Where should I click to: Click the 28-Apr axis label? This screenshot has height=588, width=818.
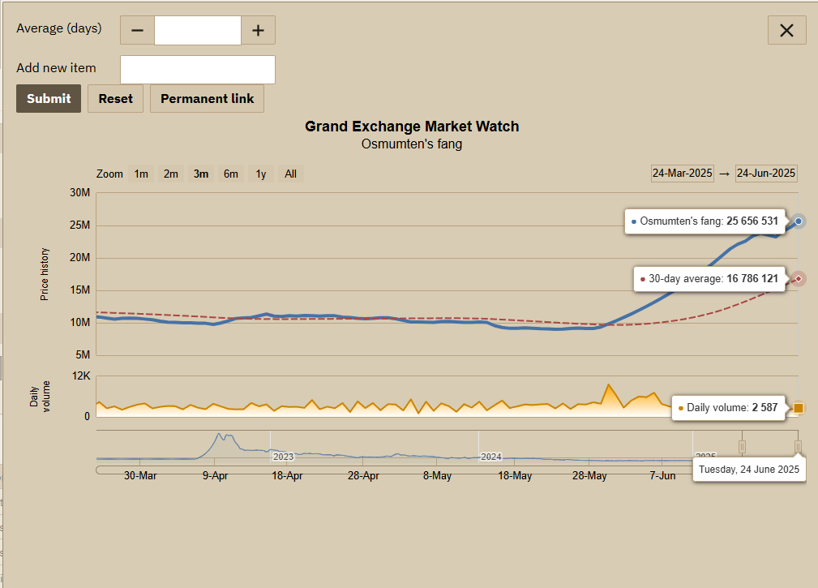364,476
